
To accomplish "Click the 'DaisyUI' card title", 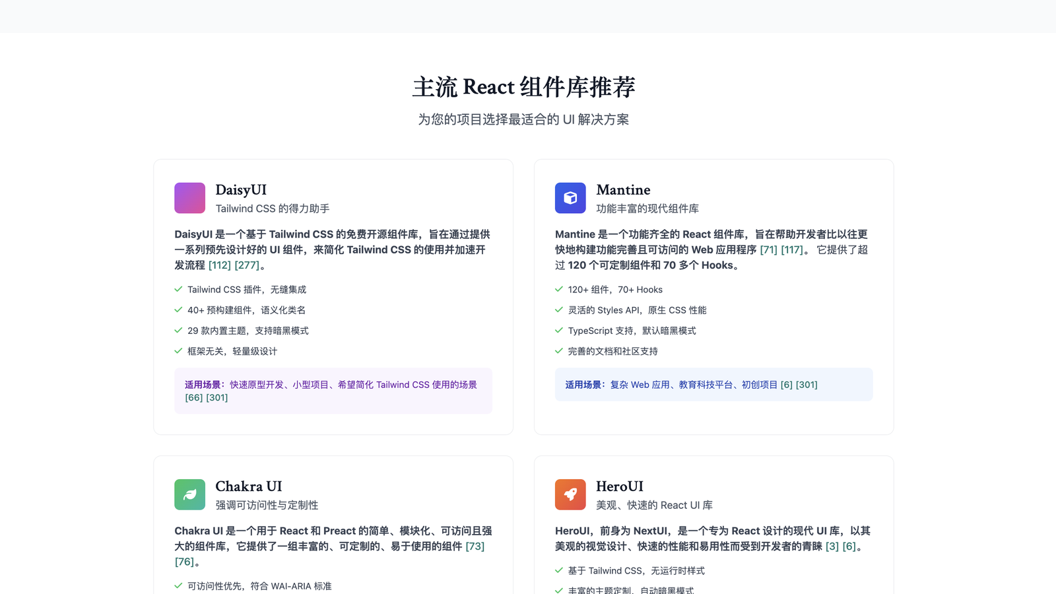I will pos(241,190).
